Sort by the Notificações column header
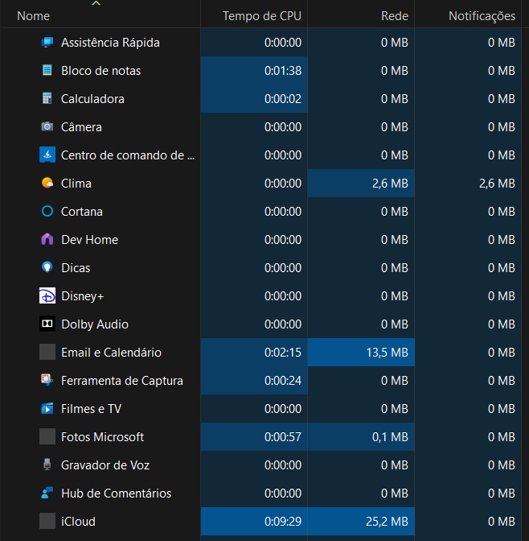The width and height of the screenshot is (529, 541). click(481, 16)
